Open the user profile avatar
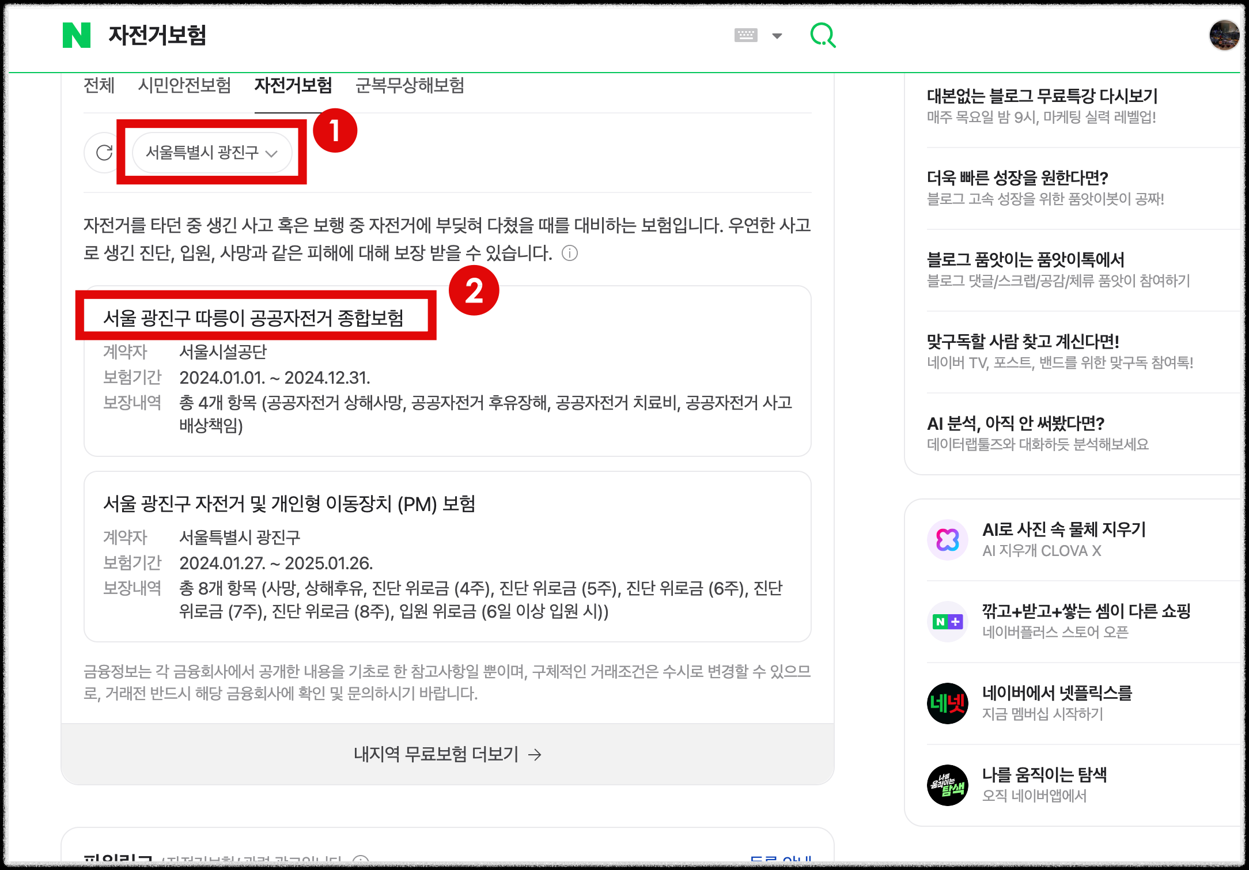The width and height of the screenshot is (1249, 870). [x=1224, y=35]
